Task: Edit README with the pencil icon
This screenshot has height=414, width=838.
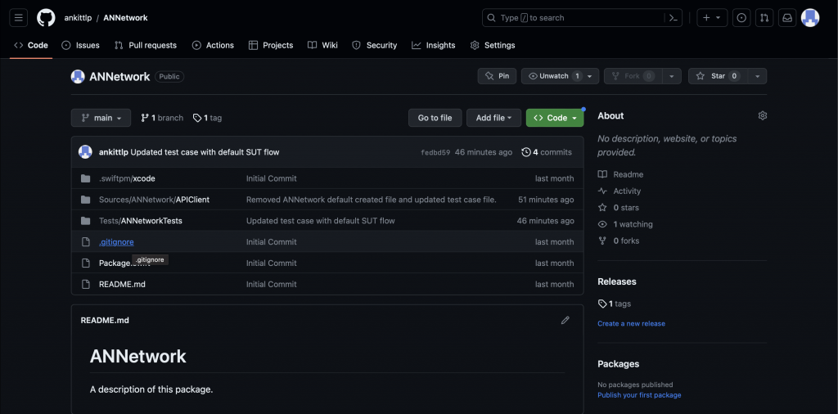Action: point(565,320)
